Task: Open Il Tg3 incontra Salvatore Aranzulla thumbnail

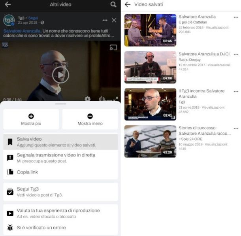Action: 150,104
